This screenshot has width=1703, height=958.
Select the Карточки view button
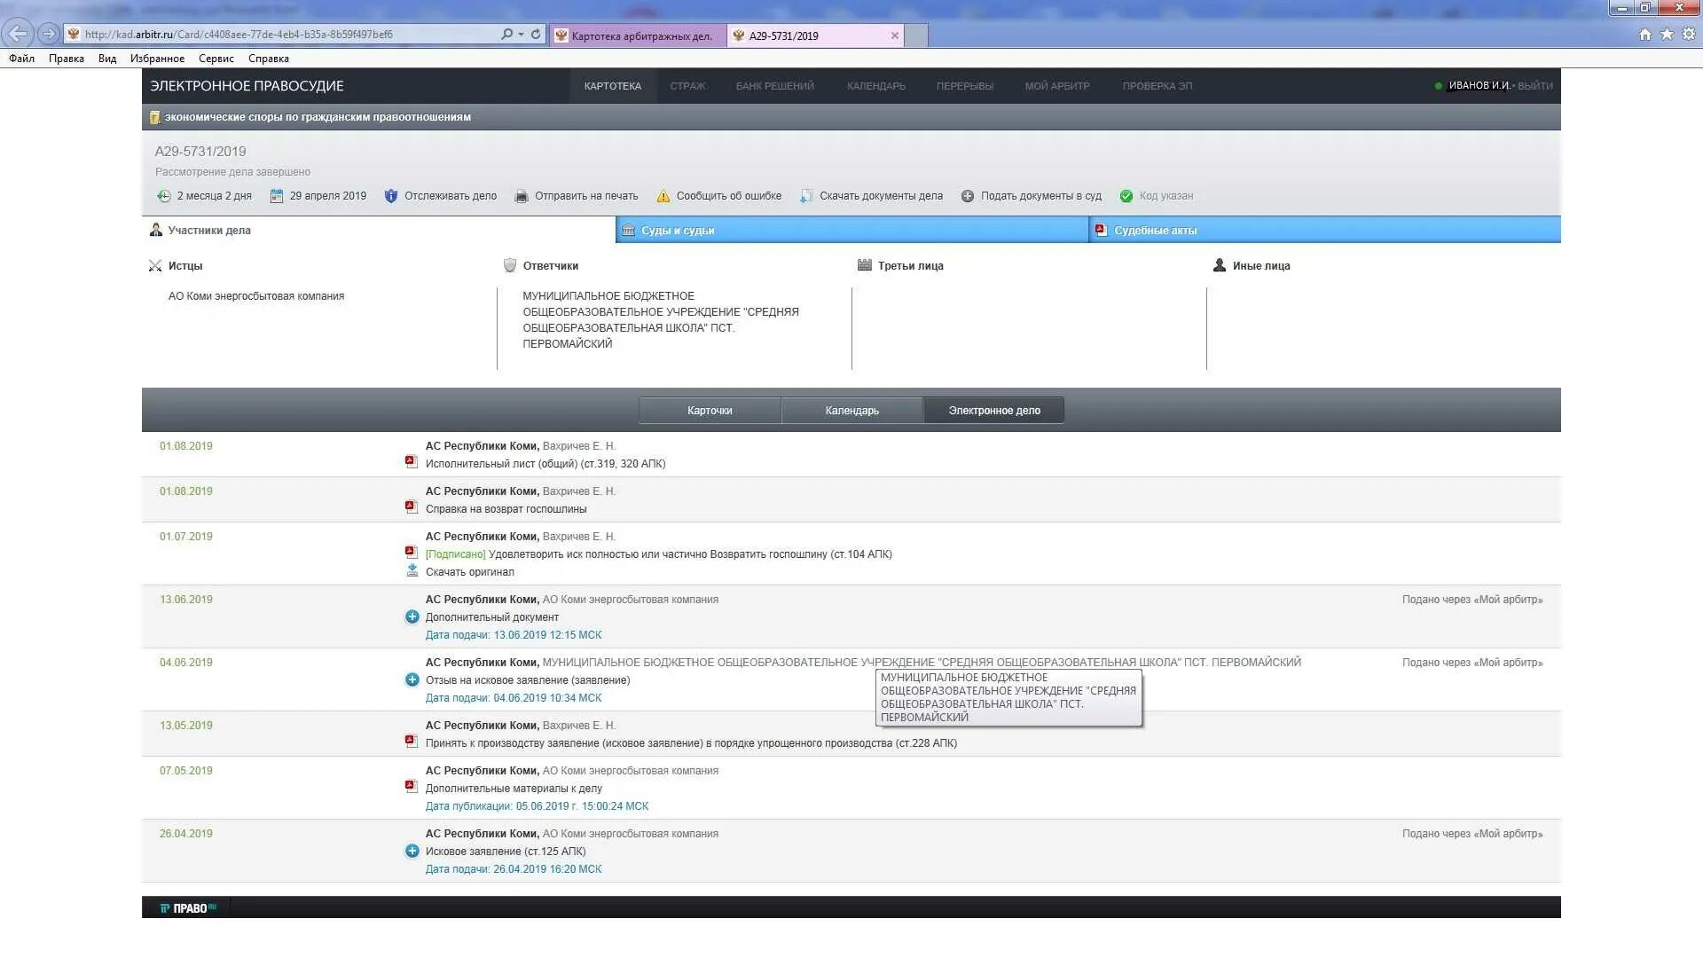[710, 411]
